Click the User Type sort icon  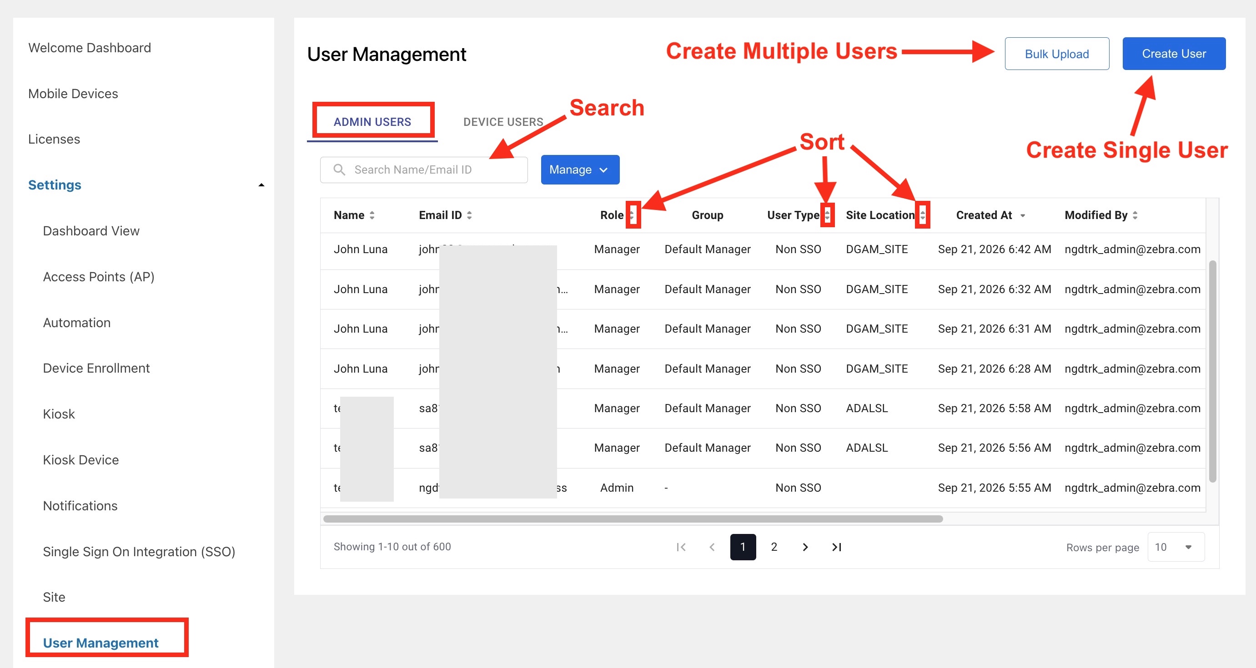pos(827,215)
